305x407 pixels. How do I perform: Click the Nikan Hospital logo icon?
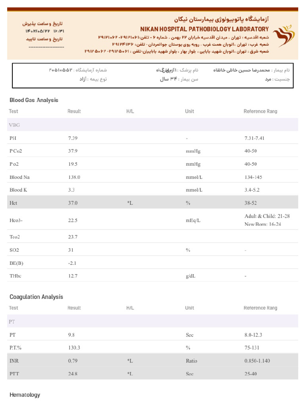pyautogui.click(x=284, y=35)
